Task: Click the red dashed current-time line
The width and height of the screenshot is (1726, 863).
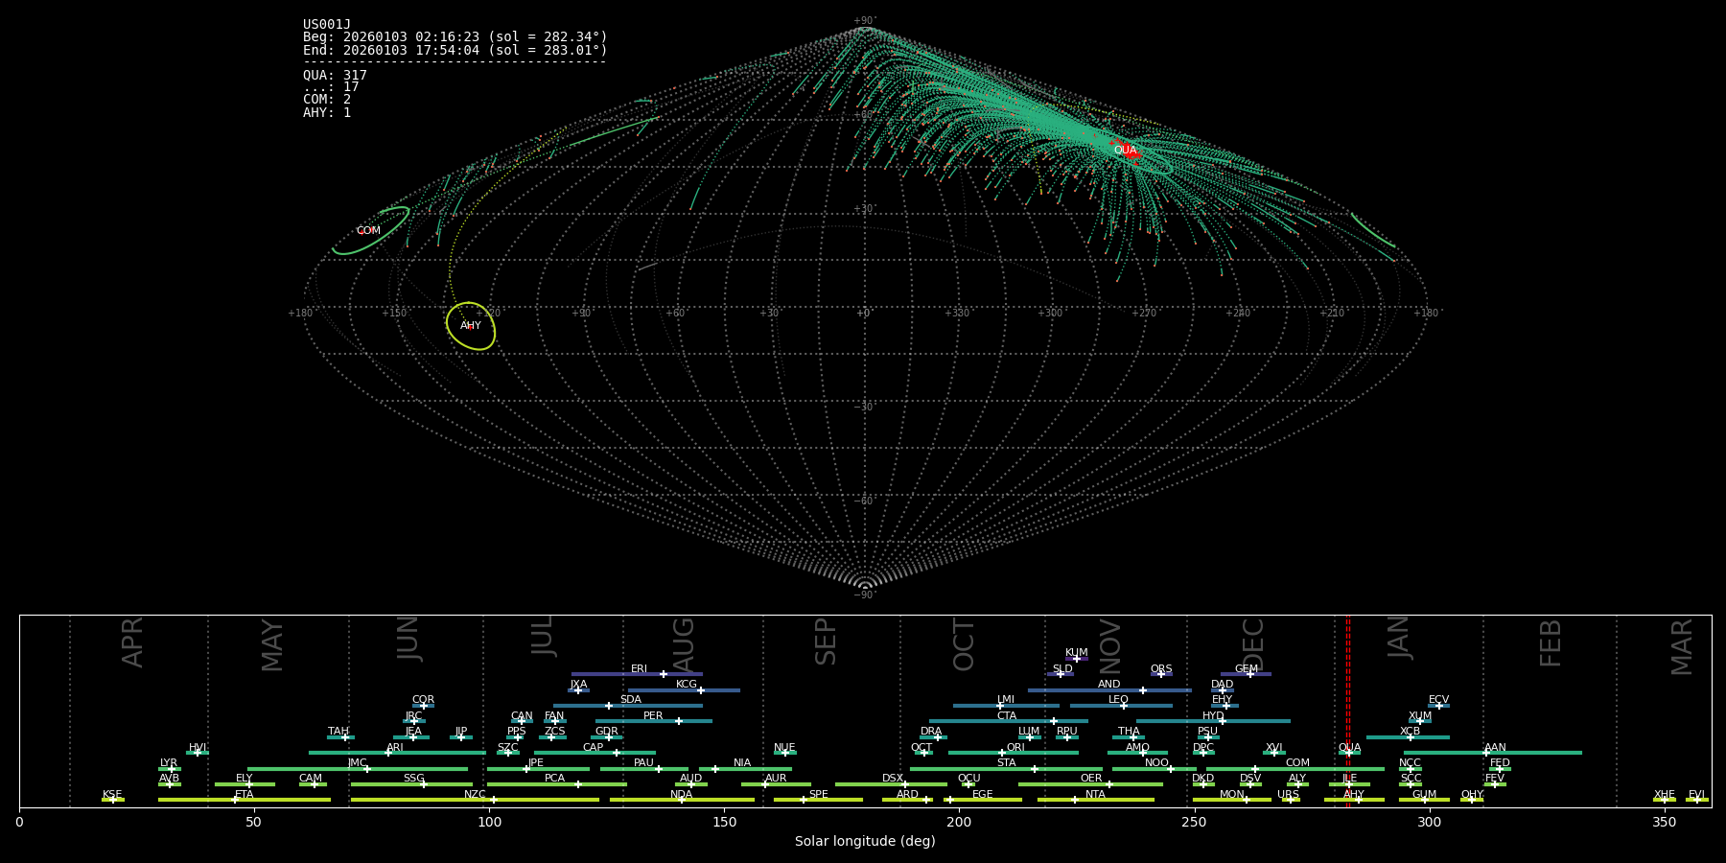Action: pos(1347,710)
